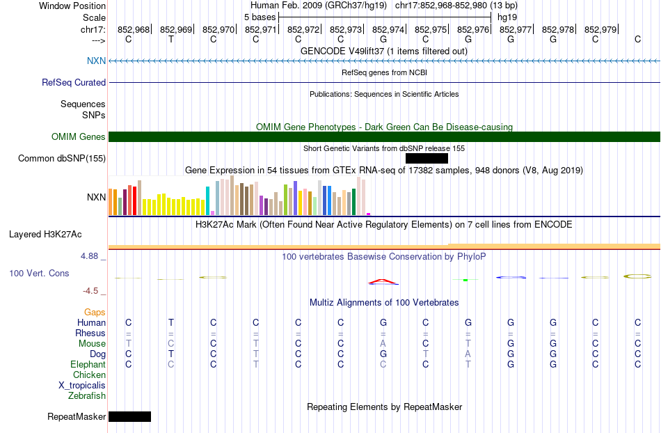
Task: Click Short Genetic Variants dbSNP title
Action: 384,148
